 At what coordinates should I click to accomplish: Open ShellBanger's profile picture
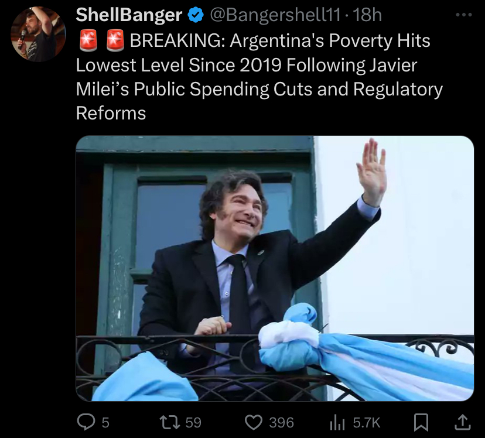coord(38,34)
